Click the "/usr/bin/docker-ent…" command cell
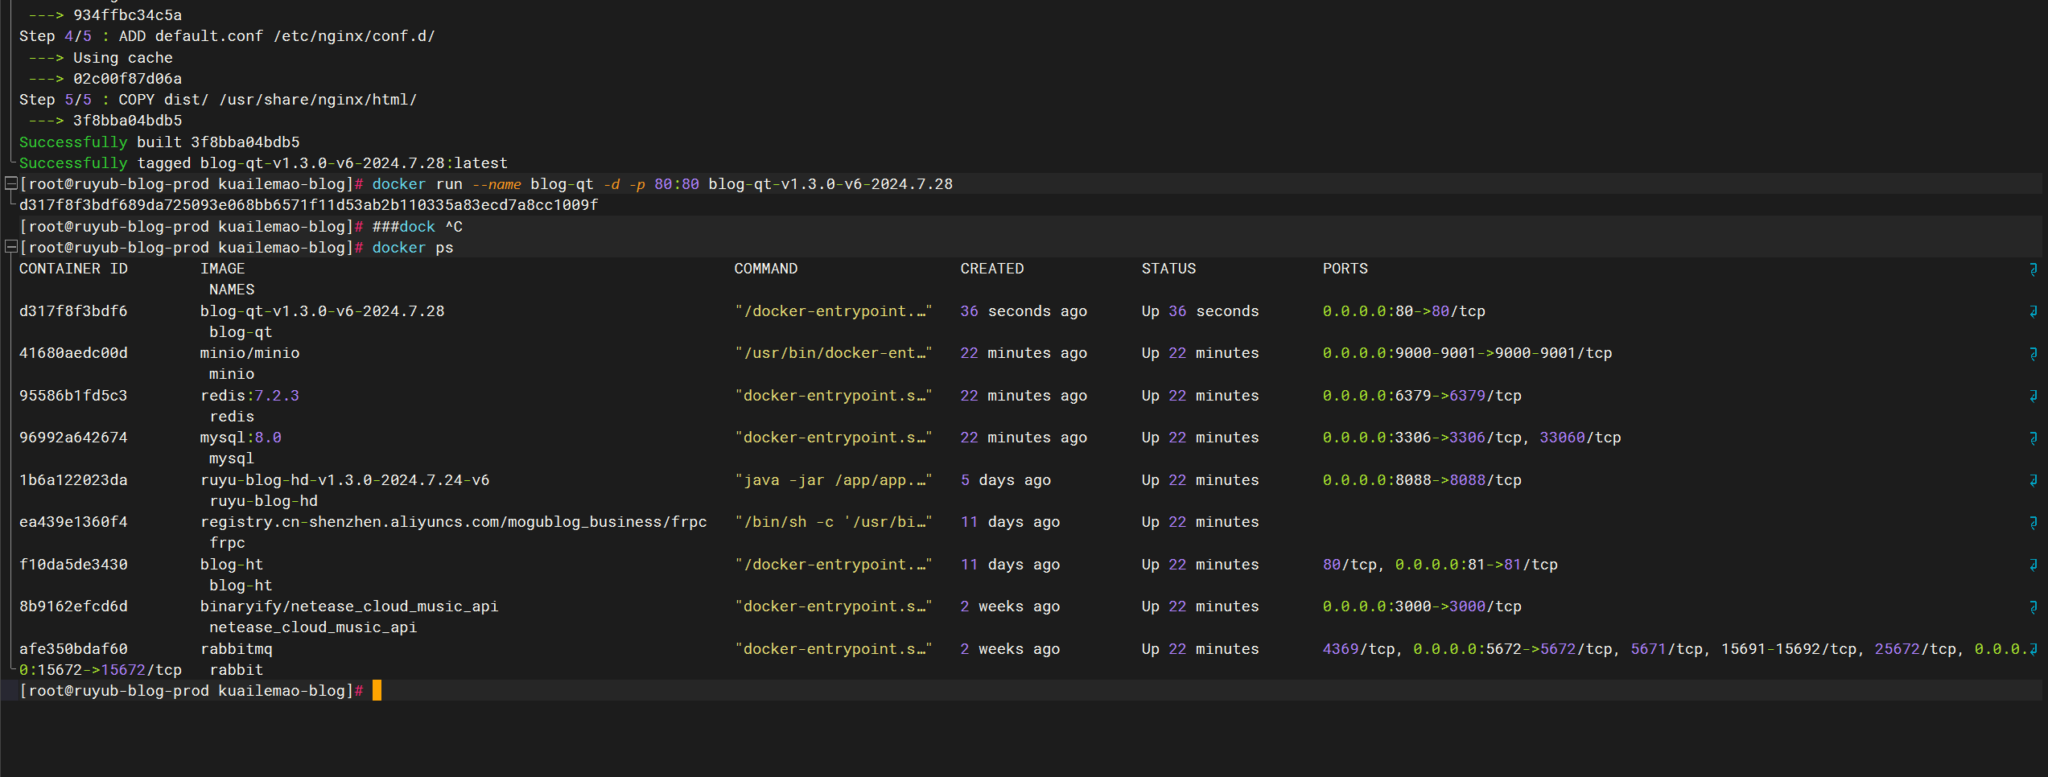 coord(833,353)
